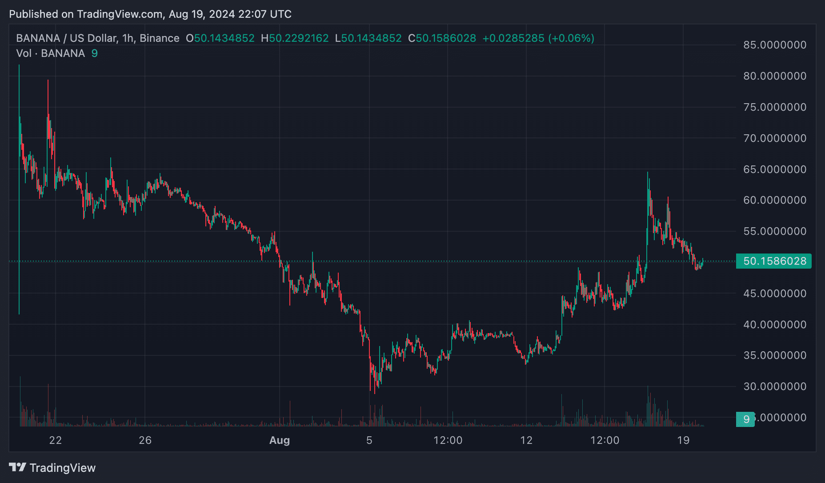Viewport: 825px width, 483px height.
Task: Click the high value H50.2292162
Action: coord(295,38)
